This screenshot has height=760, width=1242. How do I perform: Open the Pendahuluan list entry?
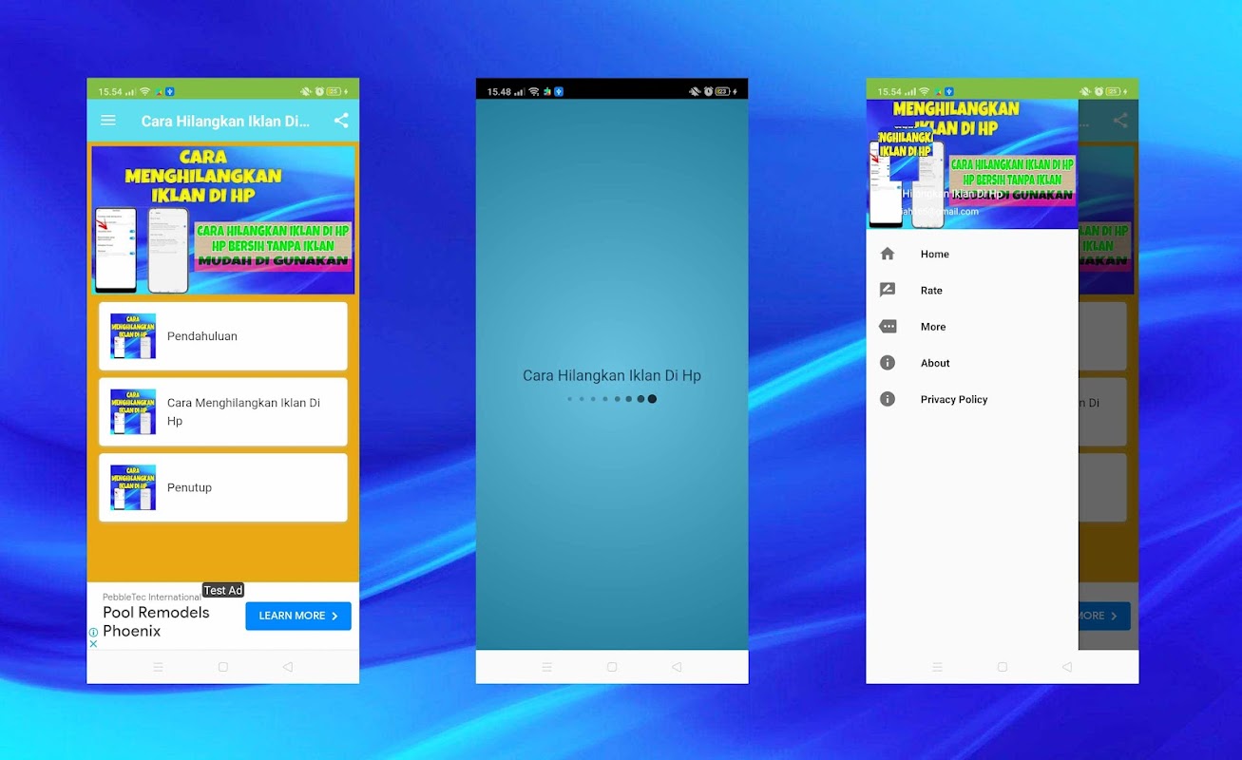click(223, 336)
